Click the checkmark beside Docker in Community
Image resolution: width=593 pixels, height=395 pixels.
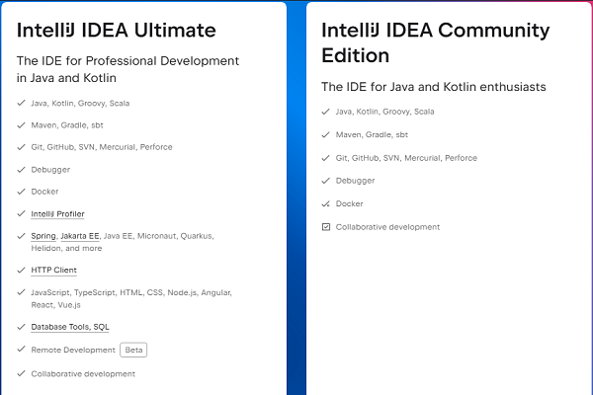pyautogui.click(x=325, y=203)
